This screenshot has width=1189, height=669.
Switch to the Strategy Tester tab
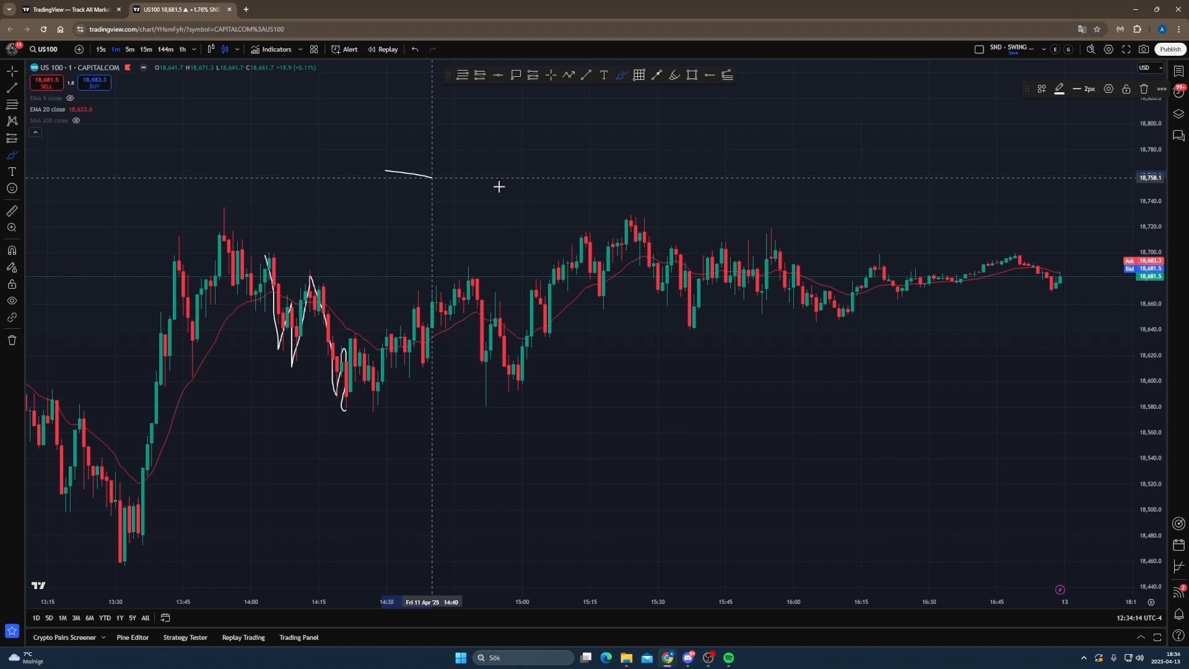185,637
